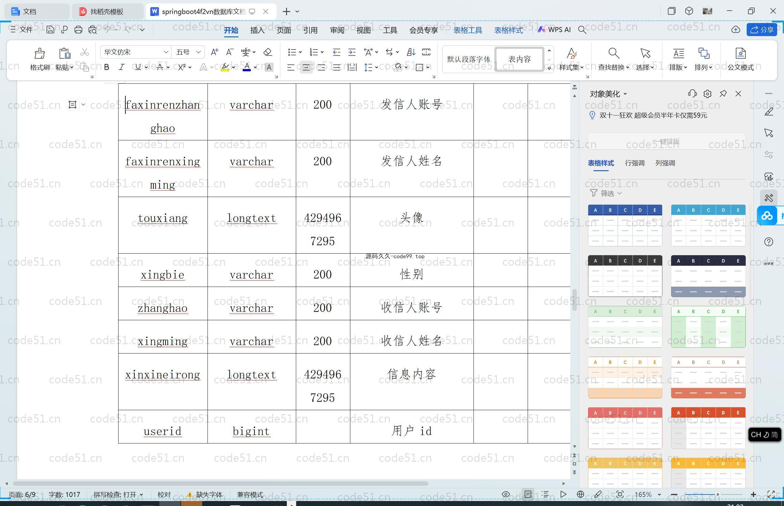Click the Format Painter (格式刷) icon

[40, 53]
